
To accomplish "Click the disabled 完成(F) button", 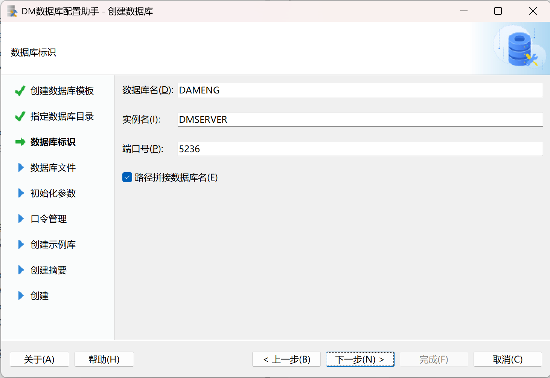I will [434, 359].
